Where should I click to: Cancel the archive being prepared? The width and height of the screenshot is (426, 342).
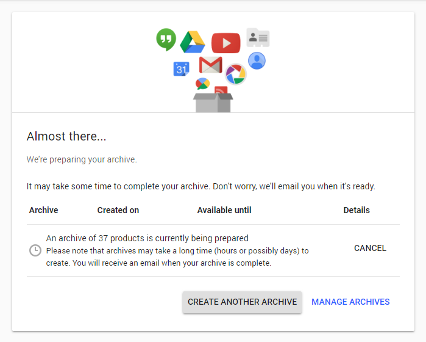click(370, 248)
